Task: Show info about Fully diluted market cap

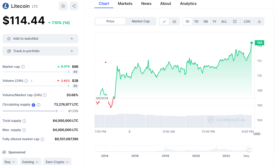Action: coord(42,139)
